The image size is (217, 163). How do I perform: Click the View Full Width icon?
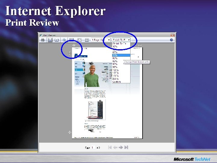[x=80, y=40]
